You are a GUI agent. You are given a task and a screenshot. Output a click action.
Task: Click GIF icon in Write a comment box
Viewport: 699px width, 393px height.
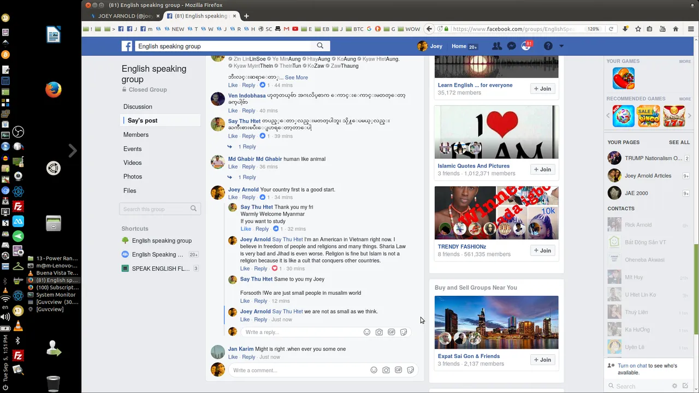(398, 370)
